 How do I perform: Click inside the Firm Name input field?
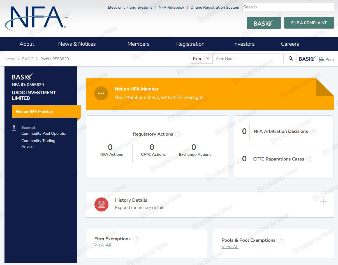pos(248,58)
